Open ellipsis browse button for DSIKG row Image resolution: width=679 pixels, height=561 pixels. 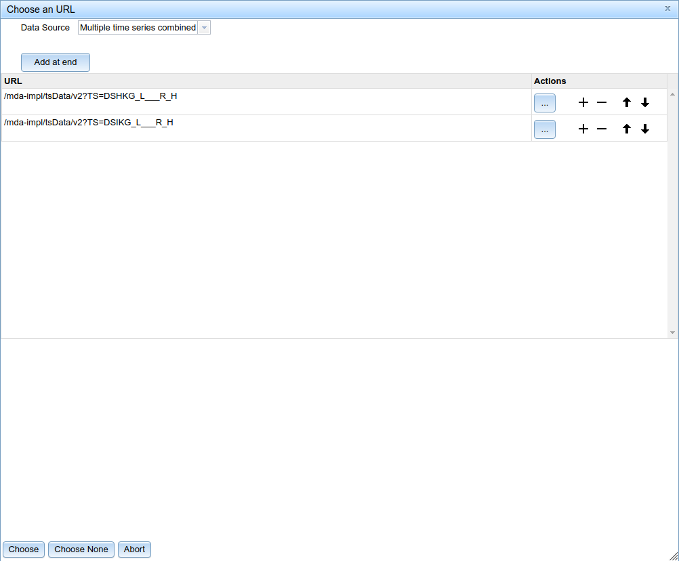pos(545,129)
